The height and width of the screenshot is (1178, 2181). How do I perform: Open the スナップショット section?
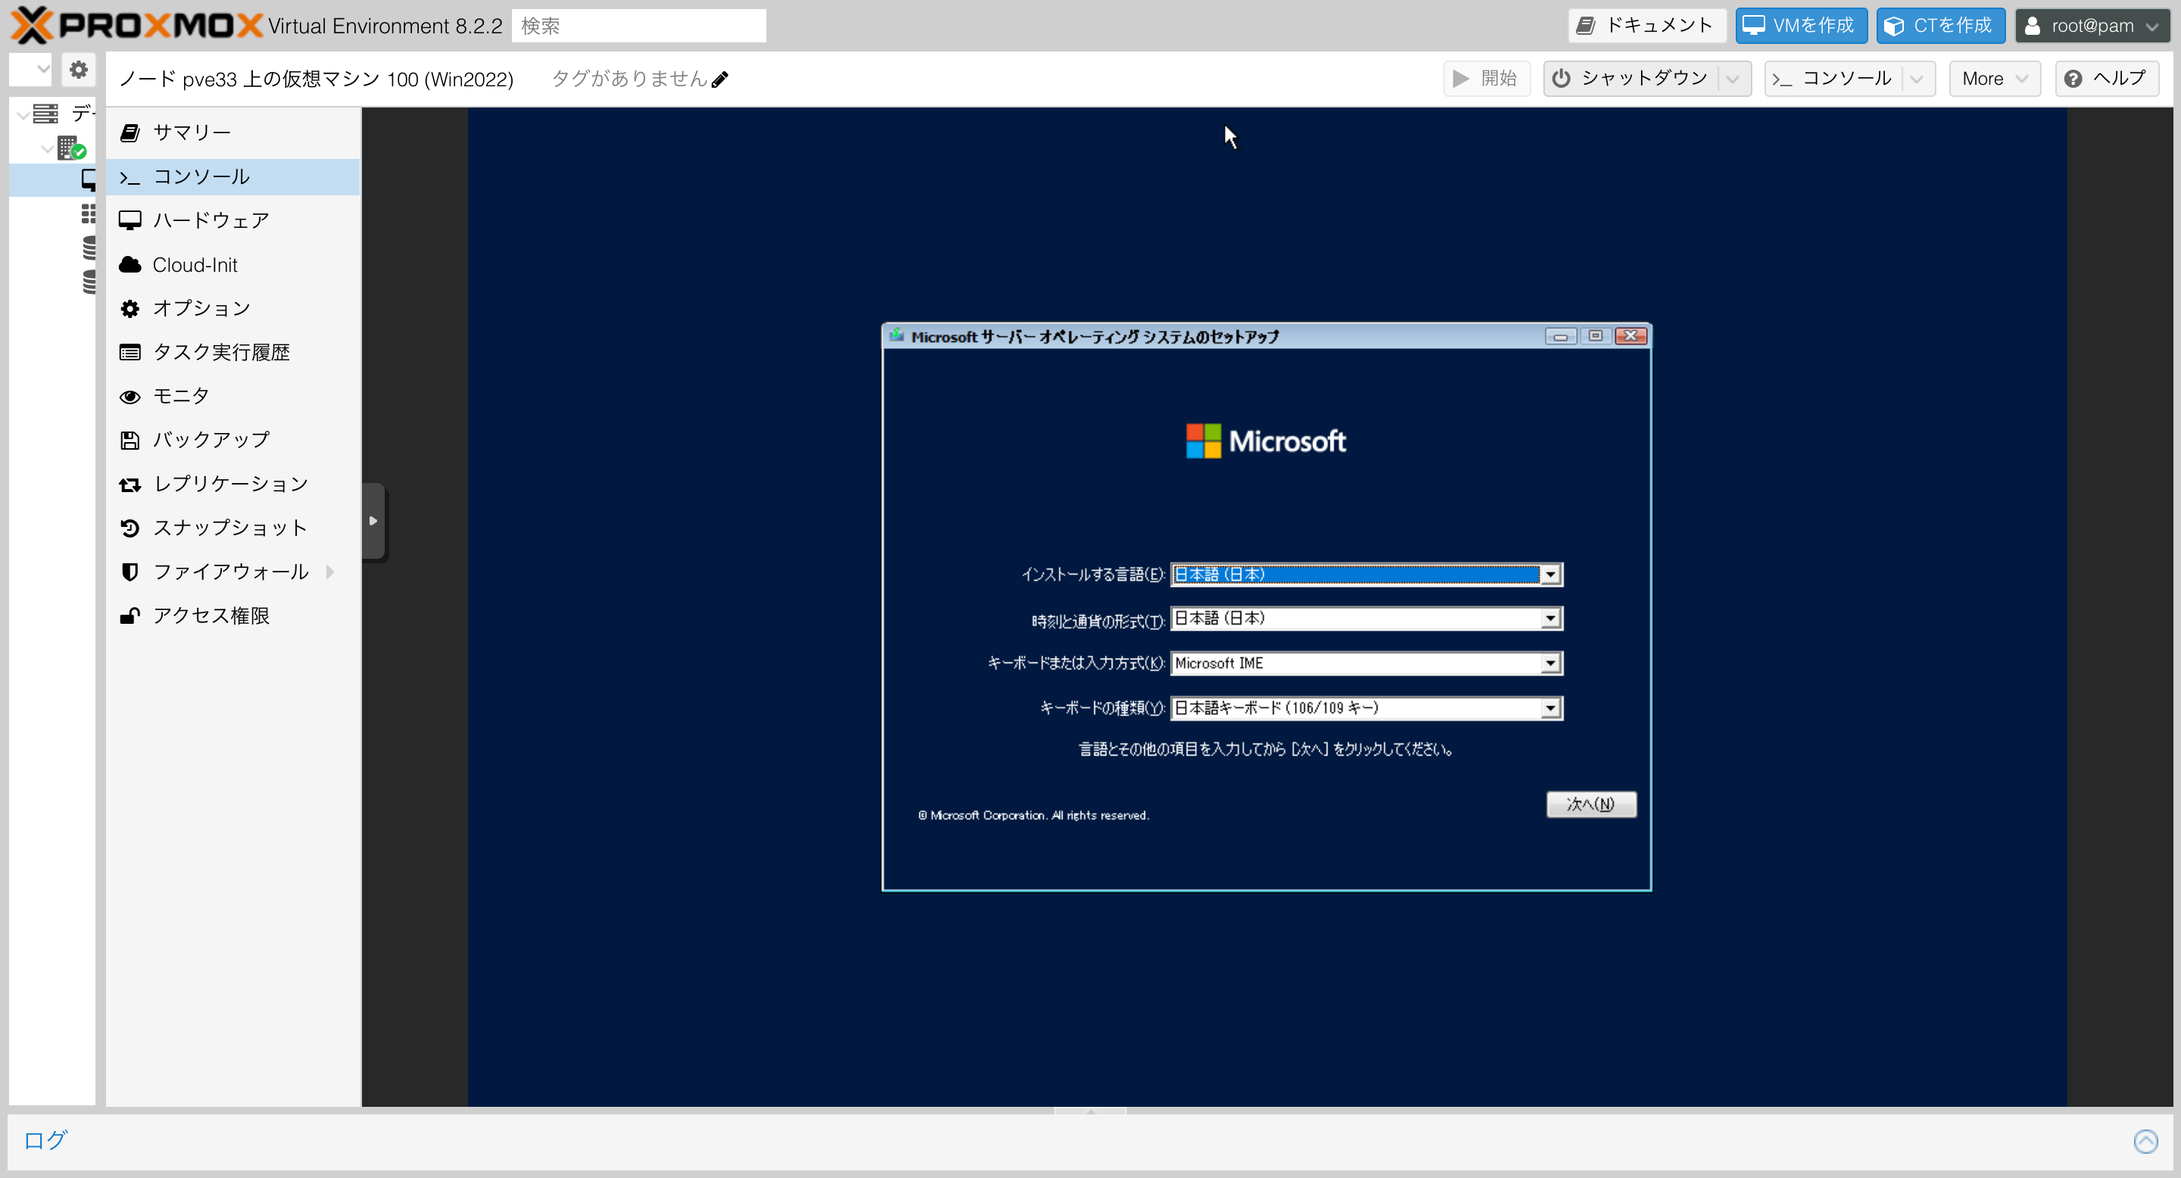[229, 528]
